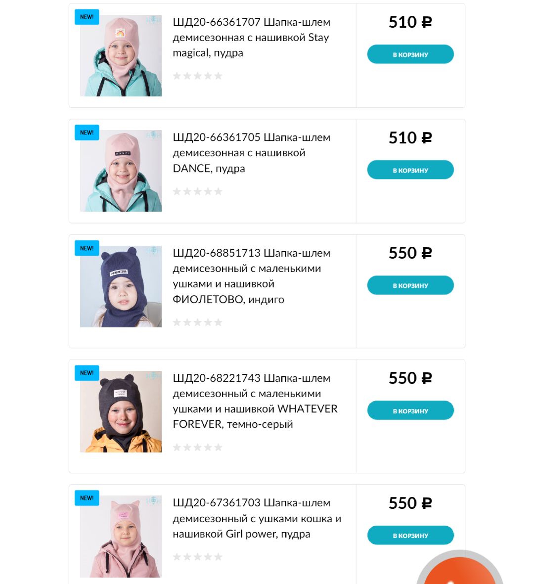
Task: Rate DANCE hat with first star
Action: point(177,191)
